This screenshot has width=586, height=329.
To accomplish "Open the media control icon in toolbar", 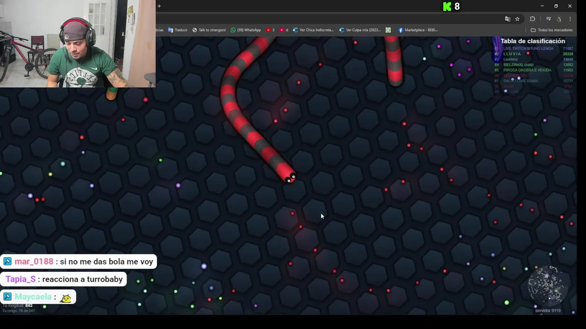I will 548,19.
